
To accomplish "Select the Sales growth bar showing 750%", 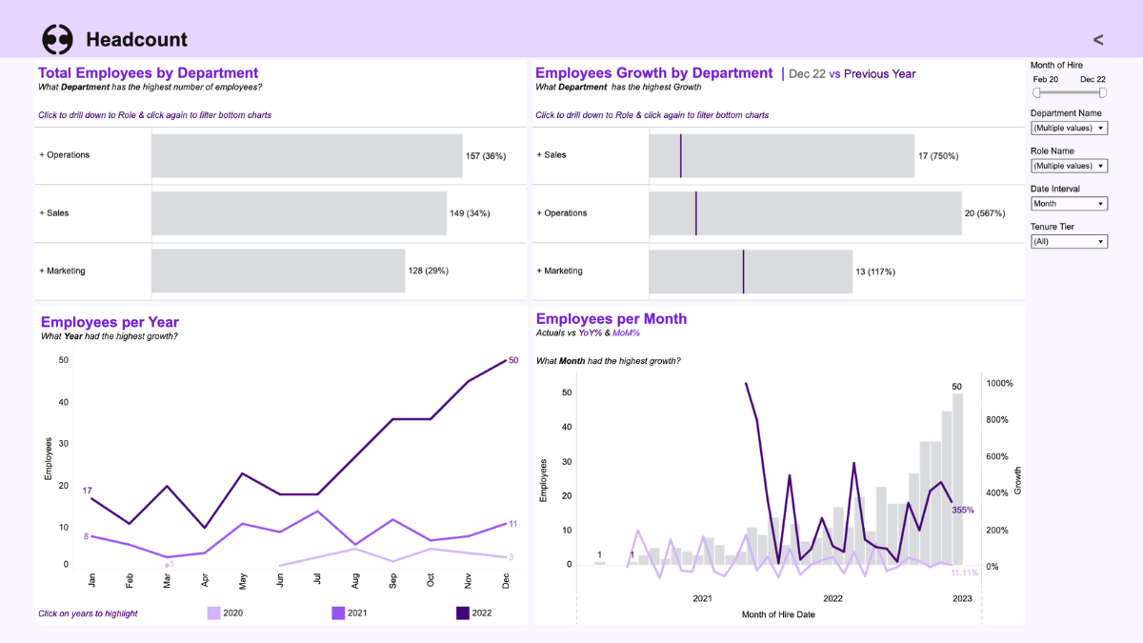I will click(x=781, y=154).
